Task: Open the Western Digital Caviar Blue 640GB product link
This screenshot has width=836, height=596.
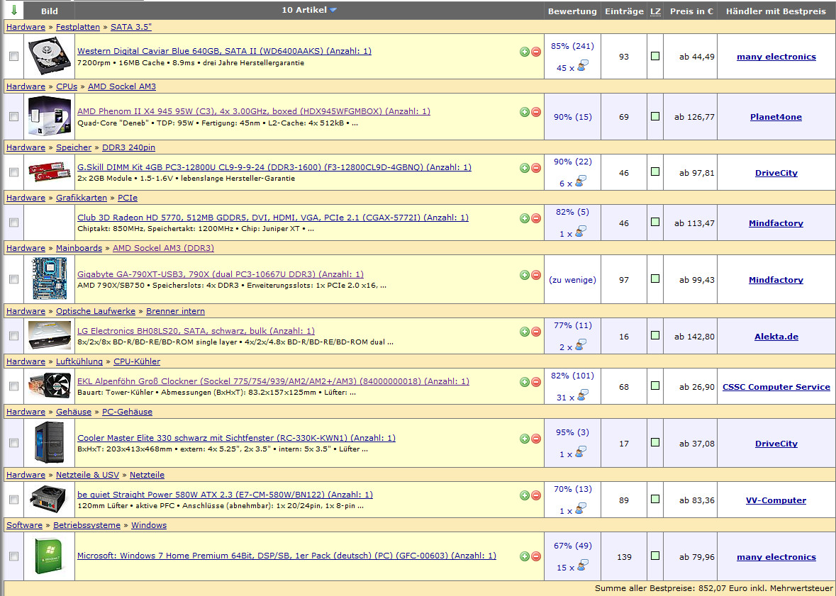Action: click(x=225, y=51)
